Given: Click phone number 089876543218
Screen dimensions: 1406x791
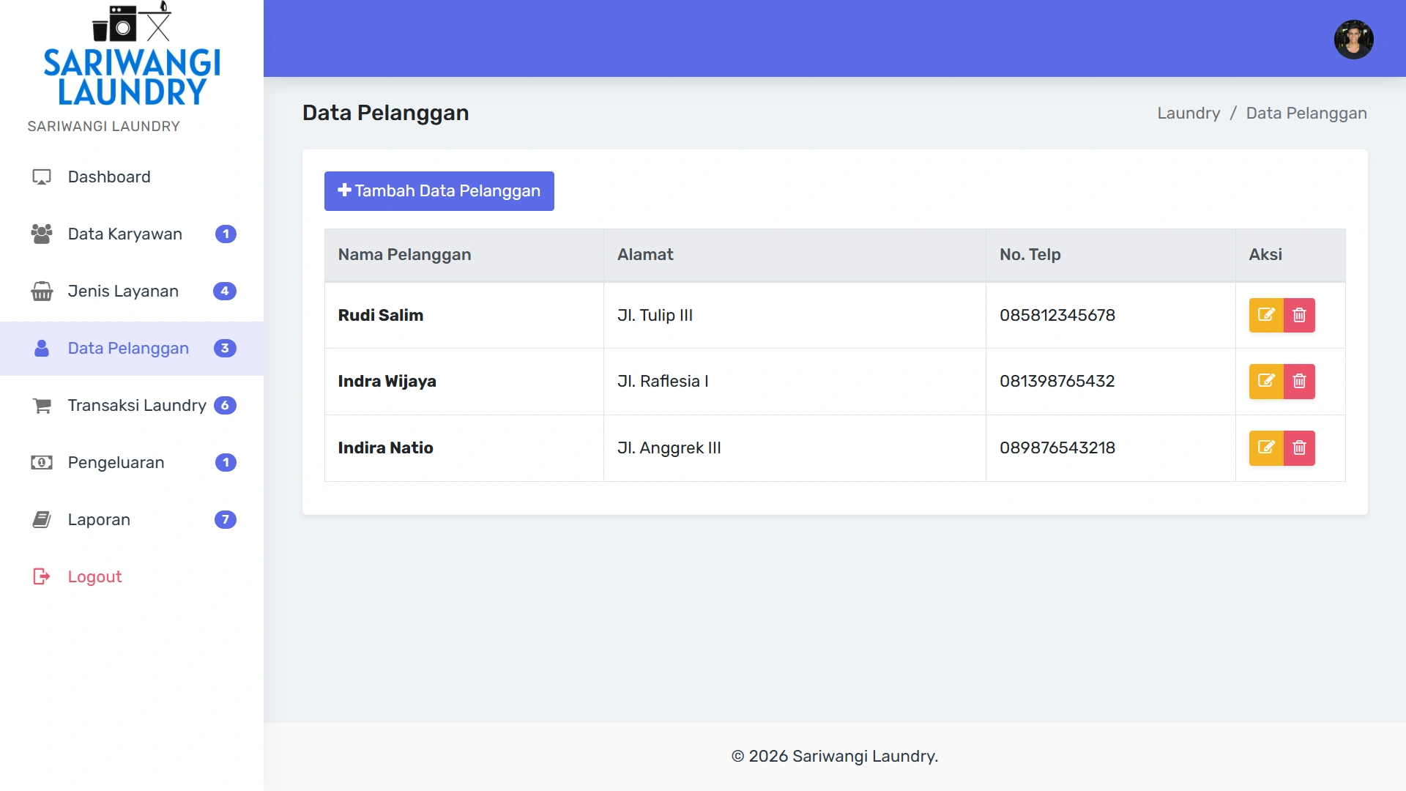Looking at the screenshot, I should point(1057,448).
